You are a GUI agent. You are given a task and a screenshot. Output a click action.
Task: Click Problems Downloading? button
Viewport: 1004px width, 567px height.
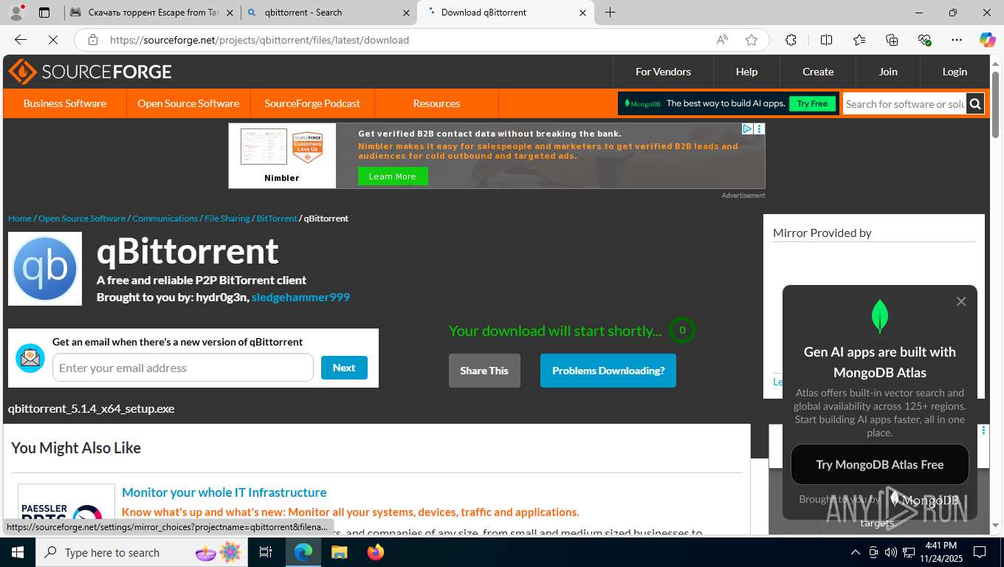coord(608,371)
